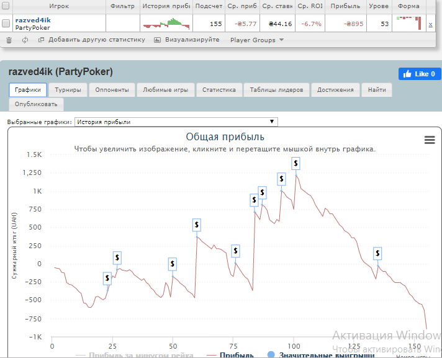Image resolution: width=442 pixels, height=358 pixels.
Task: Open the Статистика tab
Action: (x=219, y=90)
